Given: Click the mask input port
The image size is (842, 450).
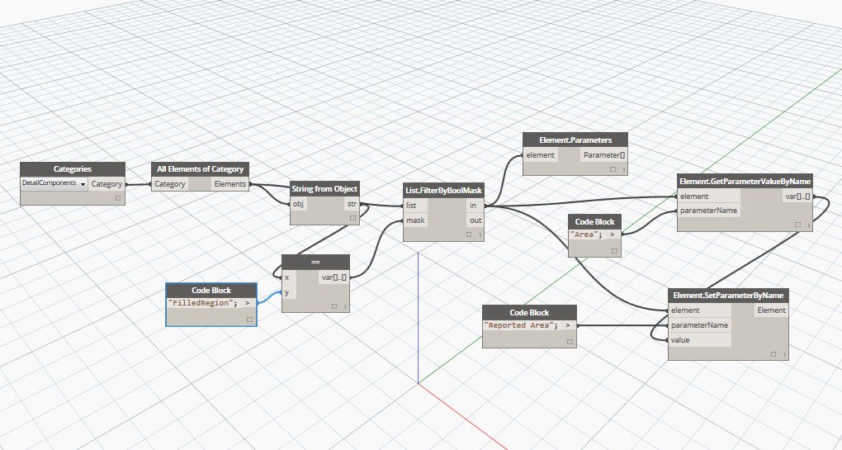Looking at the screenshot, I should 415,220.
